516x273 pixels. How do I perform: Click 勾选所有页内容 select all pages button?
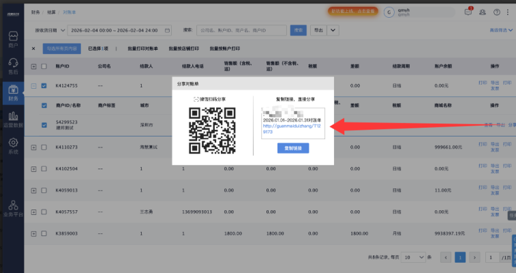point(62,48)
